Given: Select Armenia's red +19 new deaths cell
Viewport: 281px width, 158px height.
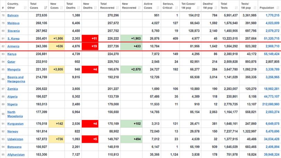Looking at the screenshot, I should pos(90,46).
